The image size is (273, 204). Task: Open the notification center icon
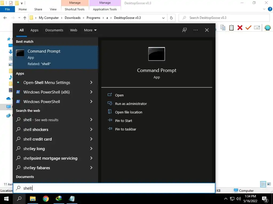tap(265, 199)
